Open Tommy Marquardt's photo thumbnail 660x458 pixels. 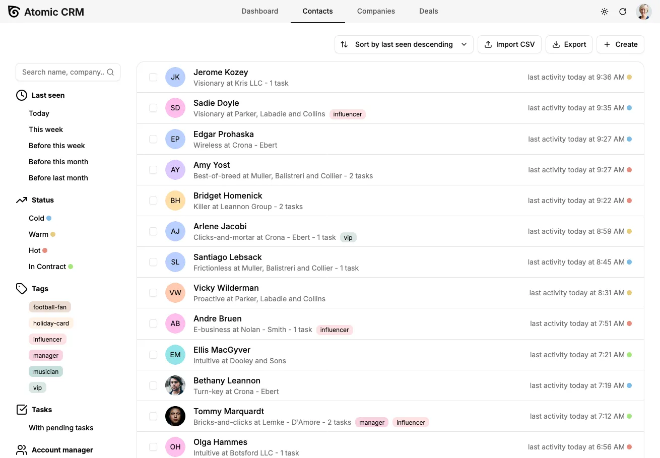175,416
